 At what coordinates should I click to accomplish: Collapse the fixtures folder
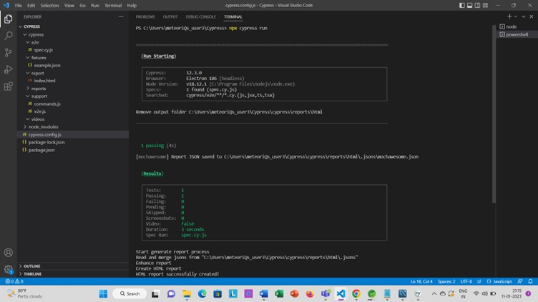coord(28,58)
